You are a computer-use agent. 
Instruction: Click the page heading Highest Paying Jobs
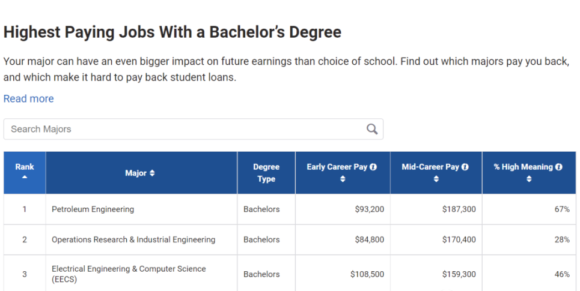click(172, 32)
